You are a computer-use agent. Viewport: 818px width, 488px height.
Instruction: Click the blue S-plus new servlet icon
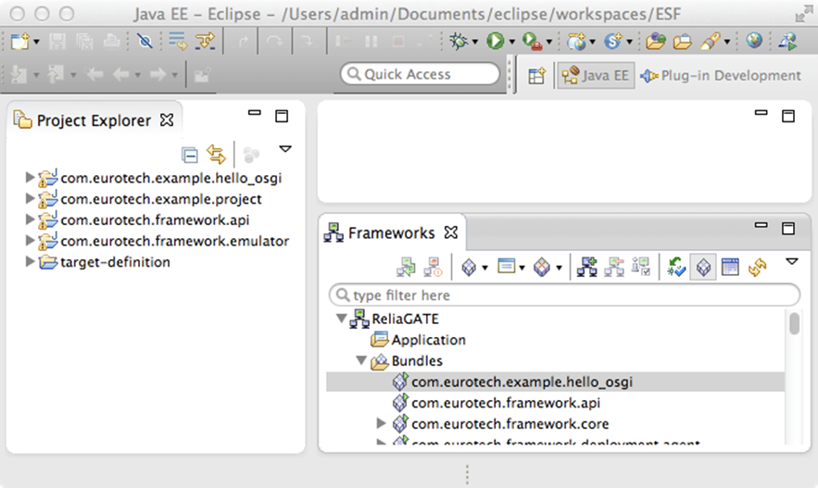(612, 41)
